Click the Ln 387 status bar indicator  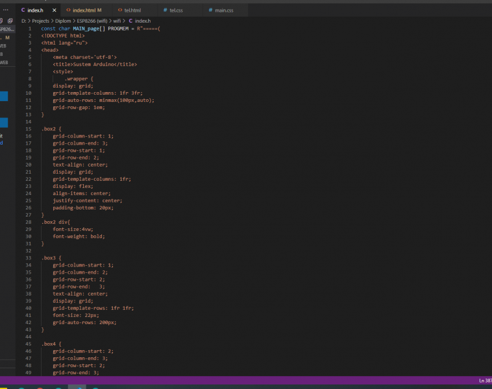(486, 381)
